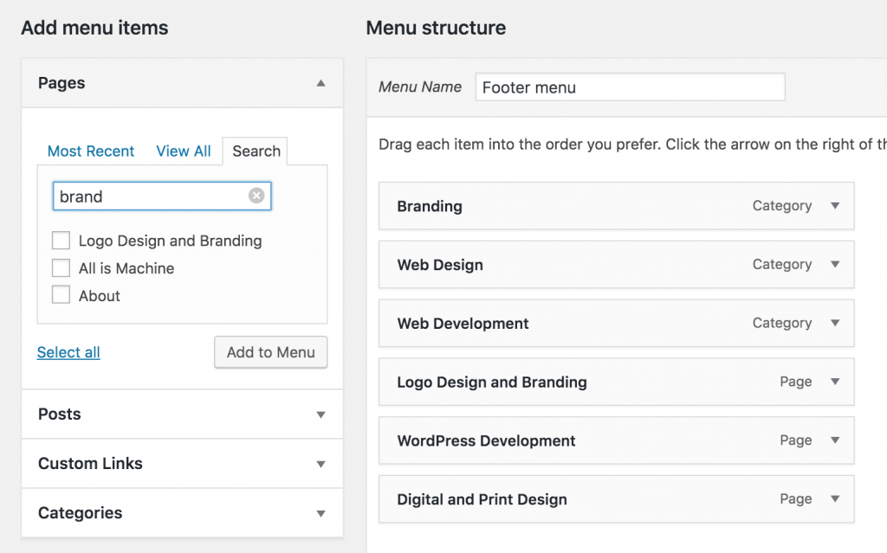The image size is (887, 553).
Task: Expand the Web Design menu item arrow
Action: (x=834, y=265)
